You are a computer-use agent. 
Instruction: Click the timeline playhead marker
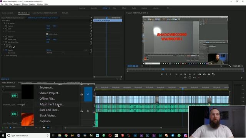(183, 89)
